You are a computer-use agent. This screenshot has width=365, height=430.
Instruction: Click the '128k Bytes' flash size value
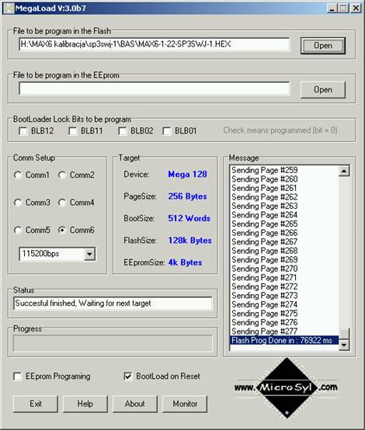point(189,241)
